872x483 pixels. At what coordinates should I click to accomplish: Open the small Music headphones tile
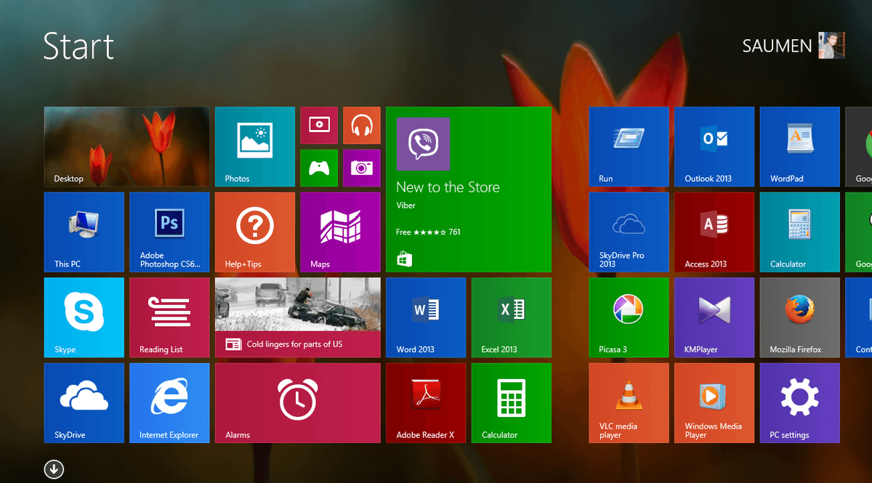361,126
